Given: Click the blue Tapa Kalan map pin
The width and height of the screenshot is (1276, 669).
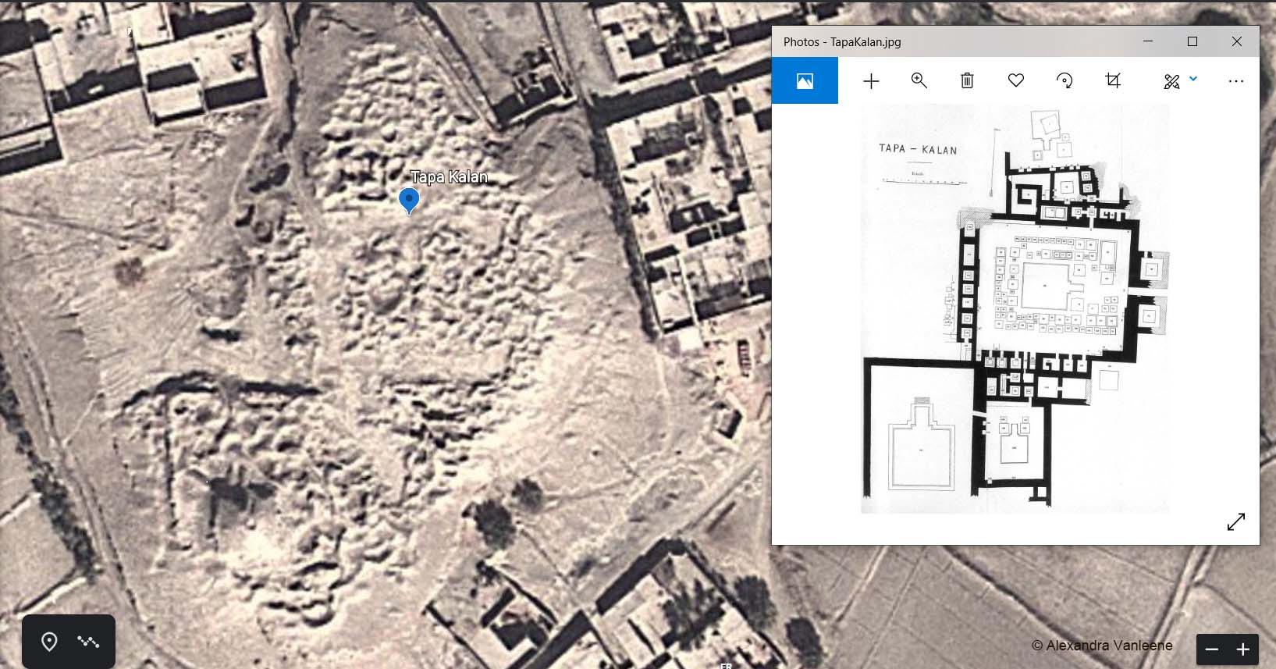Looking at the screenshot, I should (409, 201).
